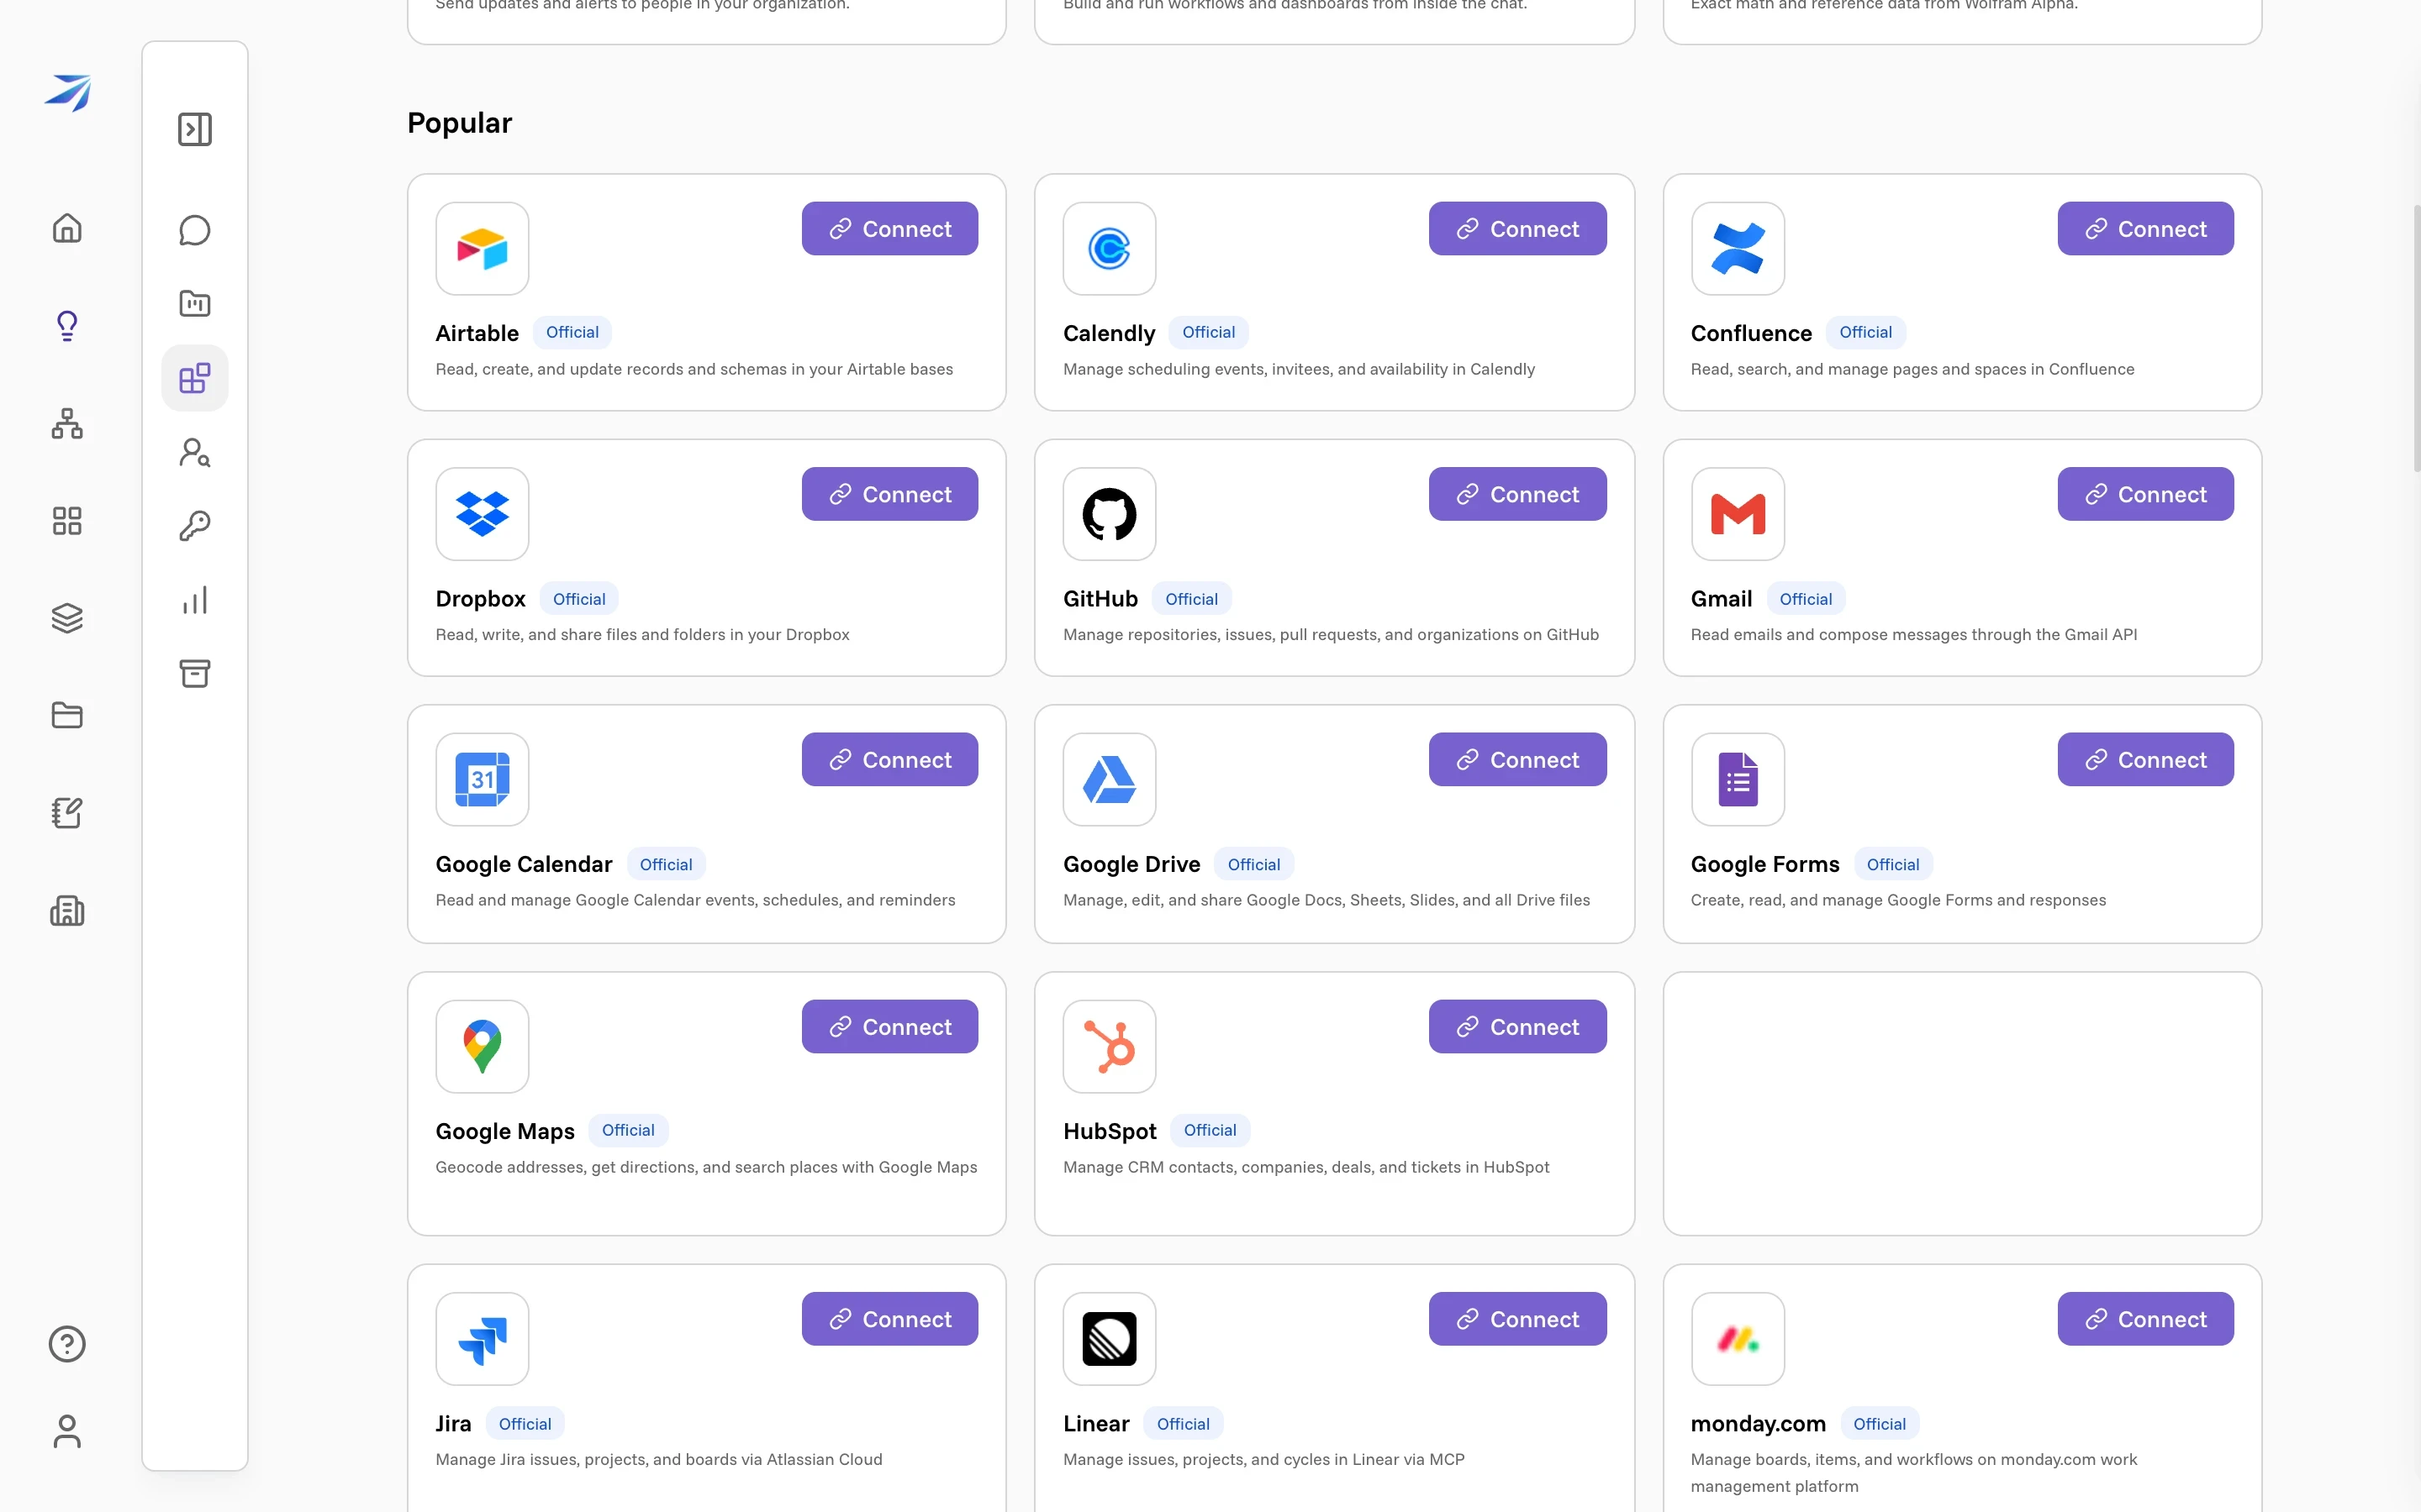This screenshot has width=2421, height=1512.
Task: Open the folder with chart icon
Action: [x=195, y=303]
